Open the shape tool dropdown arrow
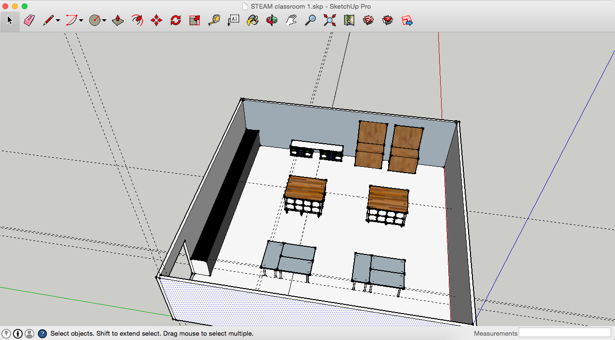This screenshot has height=340, width=615. (x=104, y=21)
